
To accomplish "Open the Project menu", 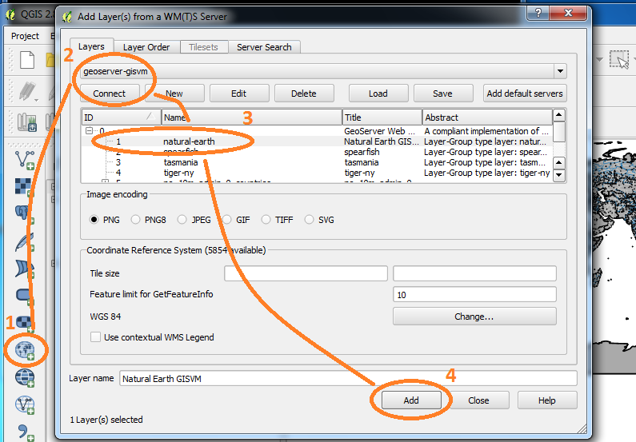I will [25, 36].
